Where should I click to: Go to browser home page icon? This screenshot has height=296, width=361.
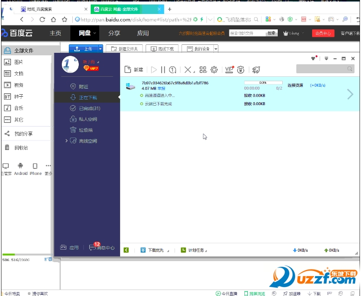pyautogui.click(x=53, y=19)
